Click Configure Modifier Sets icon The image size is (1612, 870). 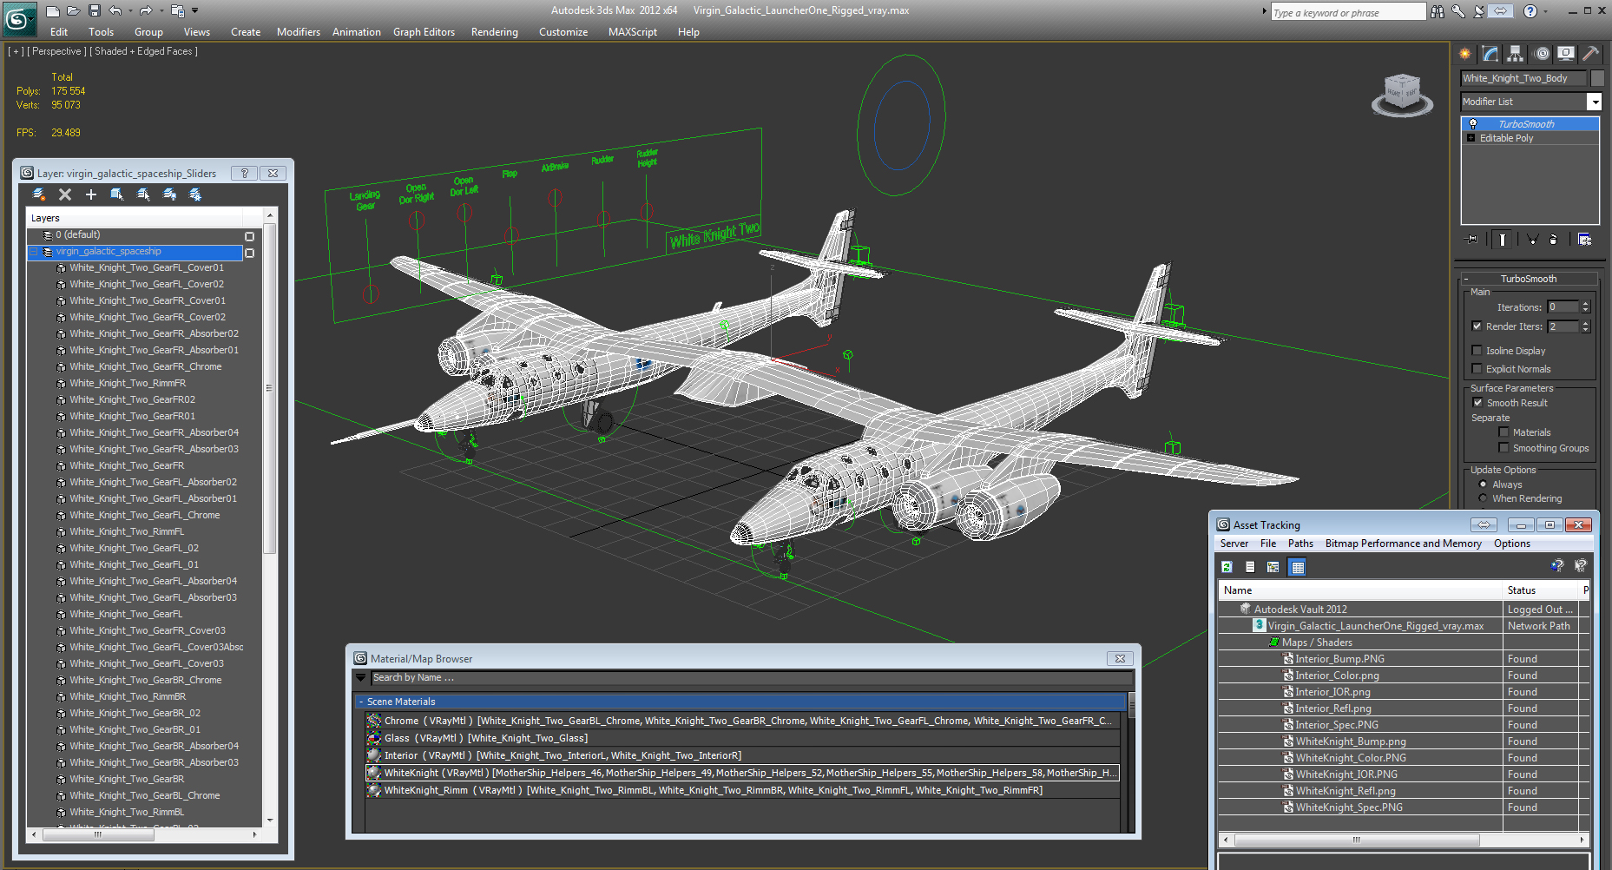pos(1585,239)
